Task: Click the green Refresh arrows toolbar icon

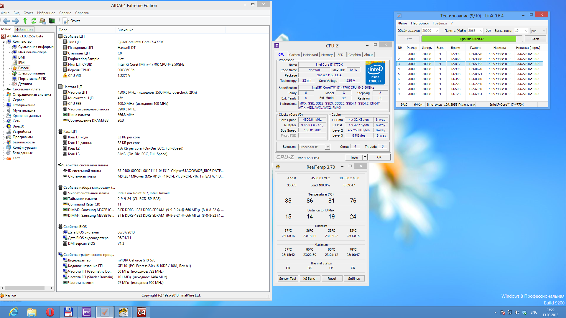Action: click(x=34, y=21)
